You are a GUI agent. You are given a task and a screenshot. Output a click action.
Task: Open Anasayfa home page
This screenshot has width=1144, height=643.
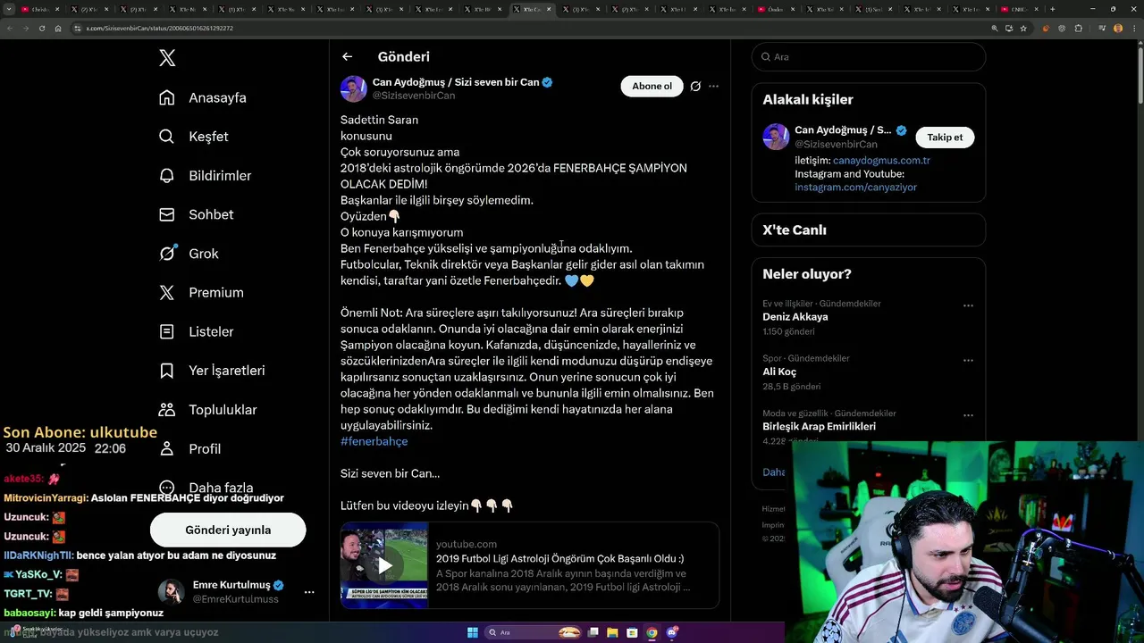[x=202, y=97]
